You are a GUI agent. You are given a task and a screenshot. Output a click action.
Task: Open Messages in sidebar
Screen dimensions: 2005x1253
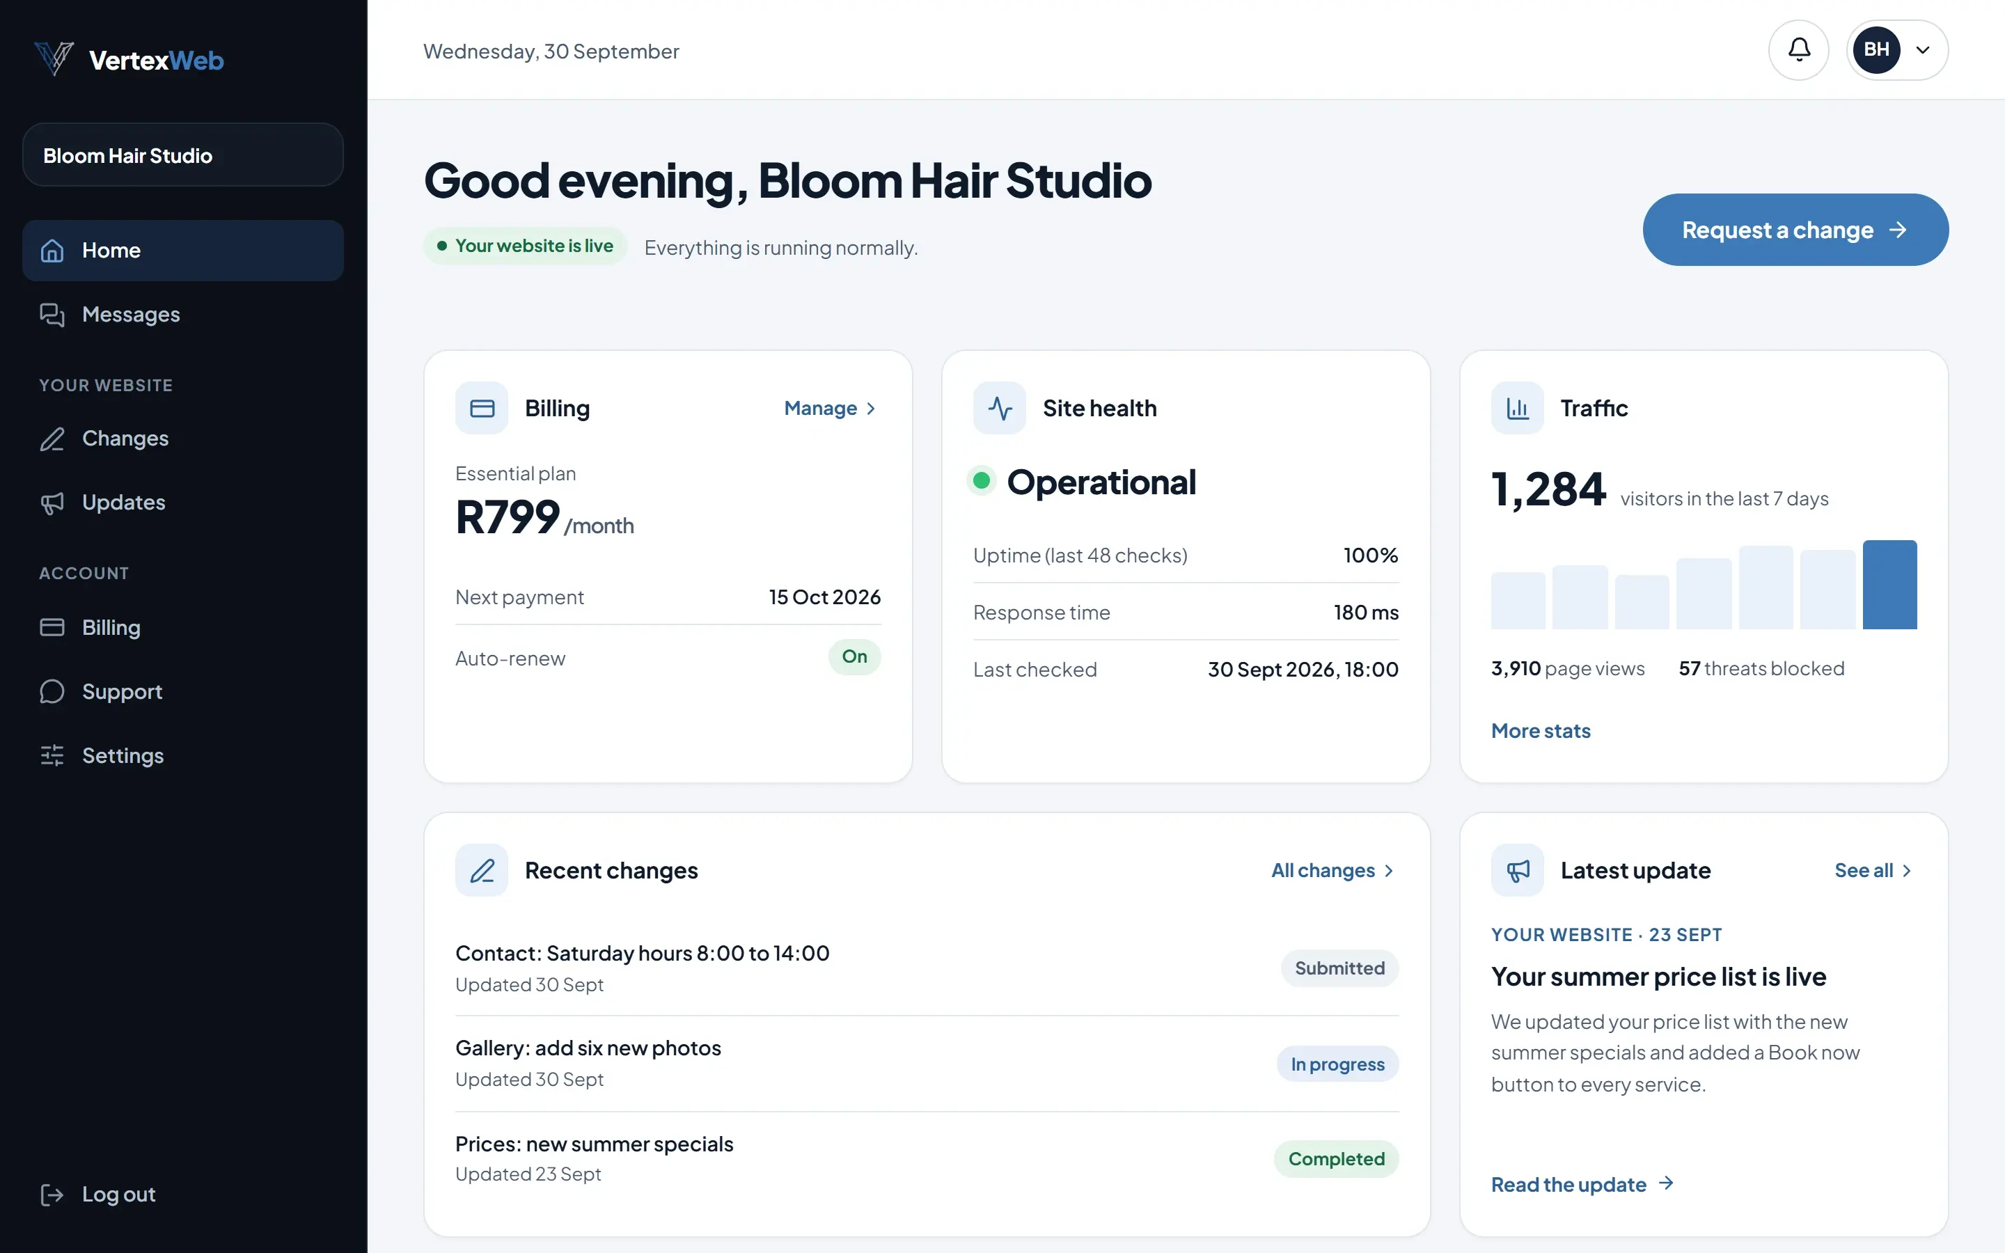(x=183, y=315)
